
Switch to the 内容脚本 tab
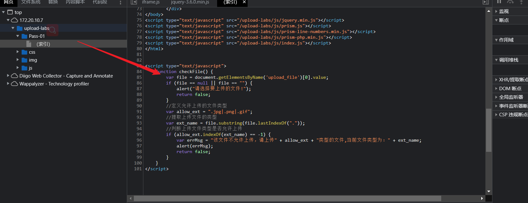[75, 2]
